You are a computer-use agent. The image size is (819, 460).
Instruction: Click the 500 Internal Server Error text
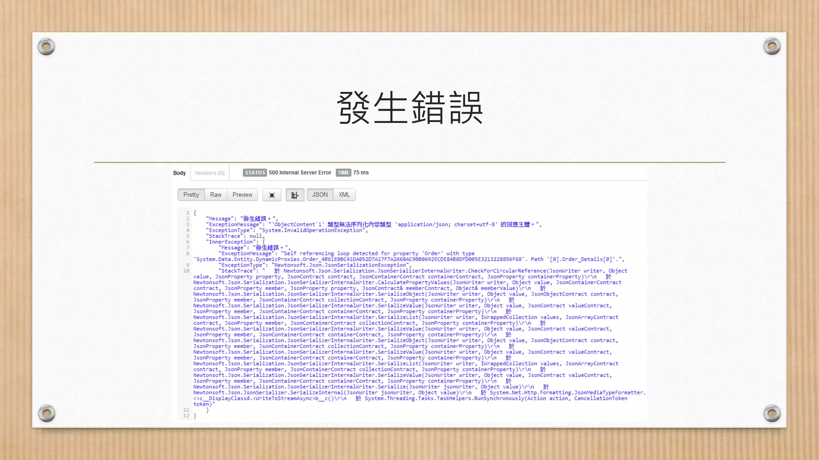point(300,172)
